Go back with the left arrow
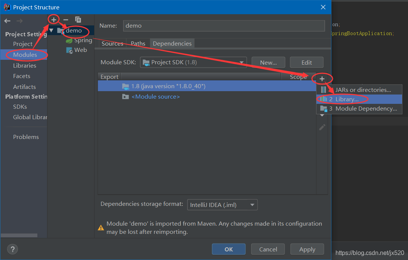This screenshot has width=408, height=260. (x=7, y=21)
